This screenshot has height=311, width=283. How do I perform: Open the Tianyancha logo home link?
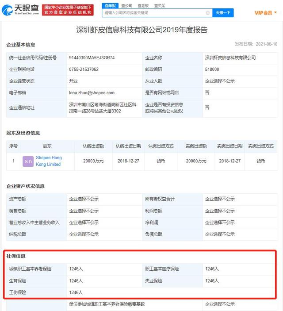click(x=20, y=10)
